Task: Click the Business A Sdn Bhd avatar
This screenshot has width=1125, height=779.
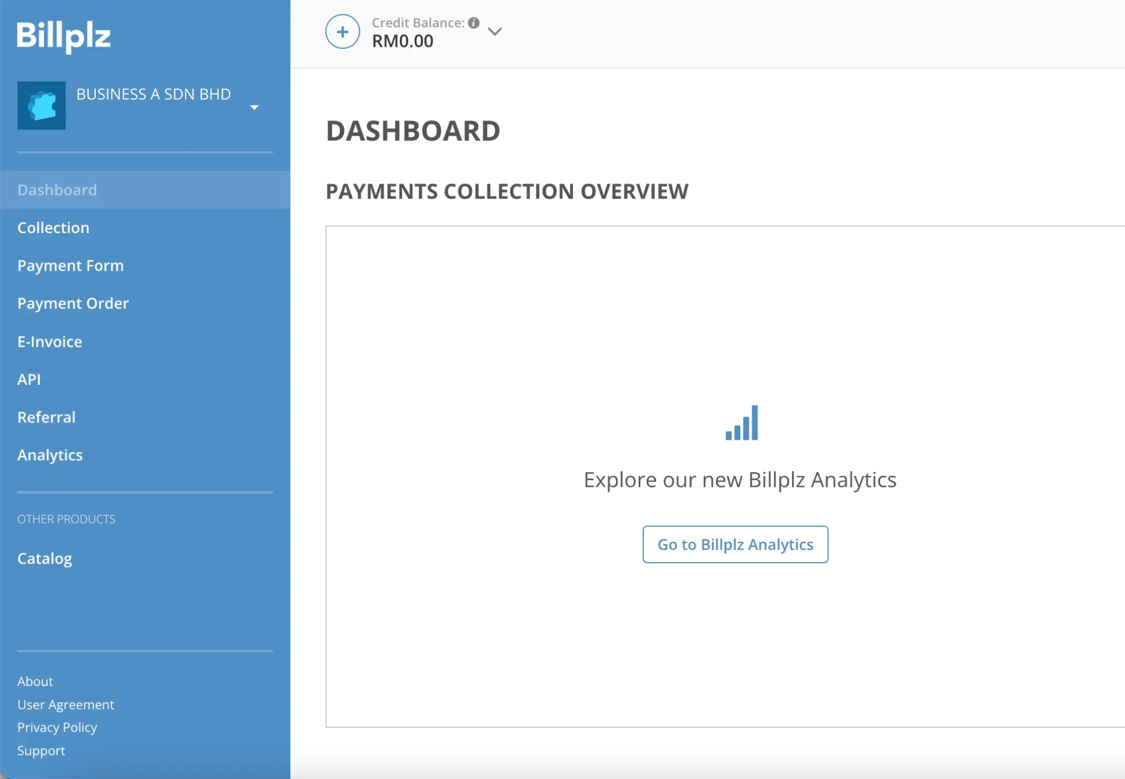Action: click(42, 106)
